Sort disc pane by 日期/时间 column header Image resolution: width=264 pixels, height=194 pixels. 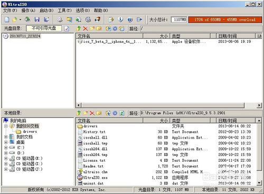[x=235, y=36]
